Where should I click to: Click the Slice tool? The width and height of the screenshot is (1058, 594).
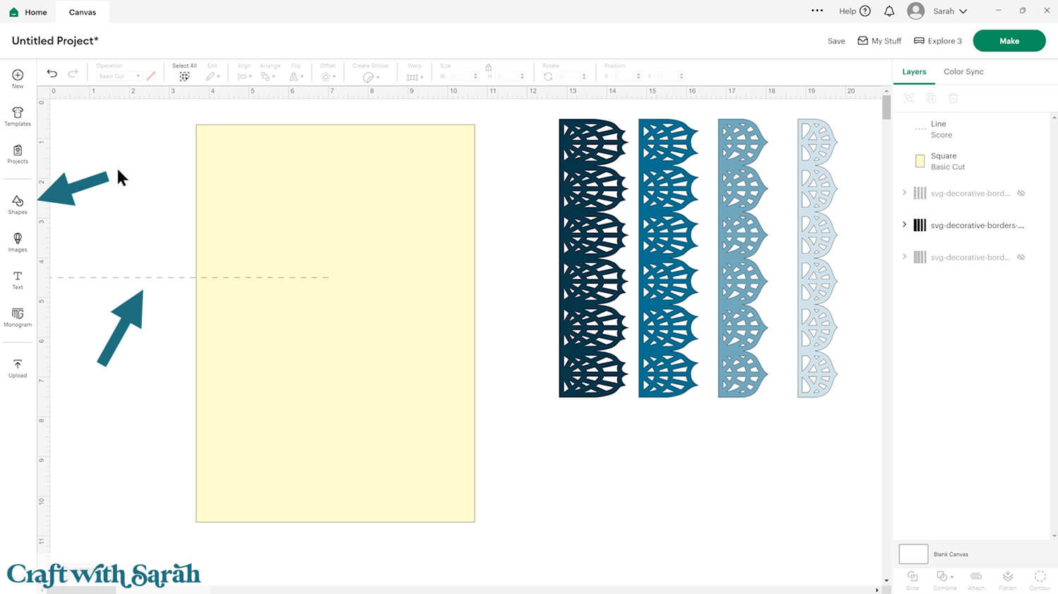(913, 580)
